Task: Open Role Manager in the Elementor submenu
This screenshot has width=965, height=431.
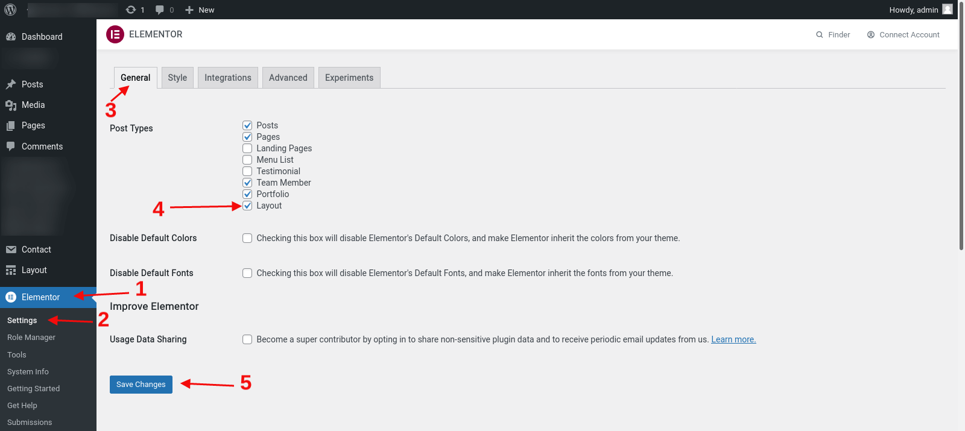Action: pos(31,338)
